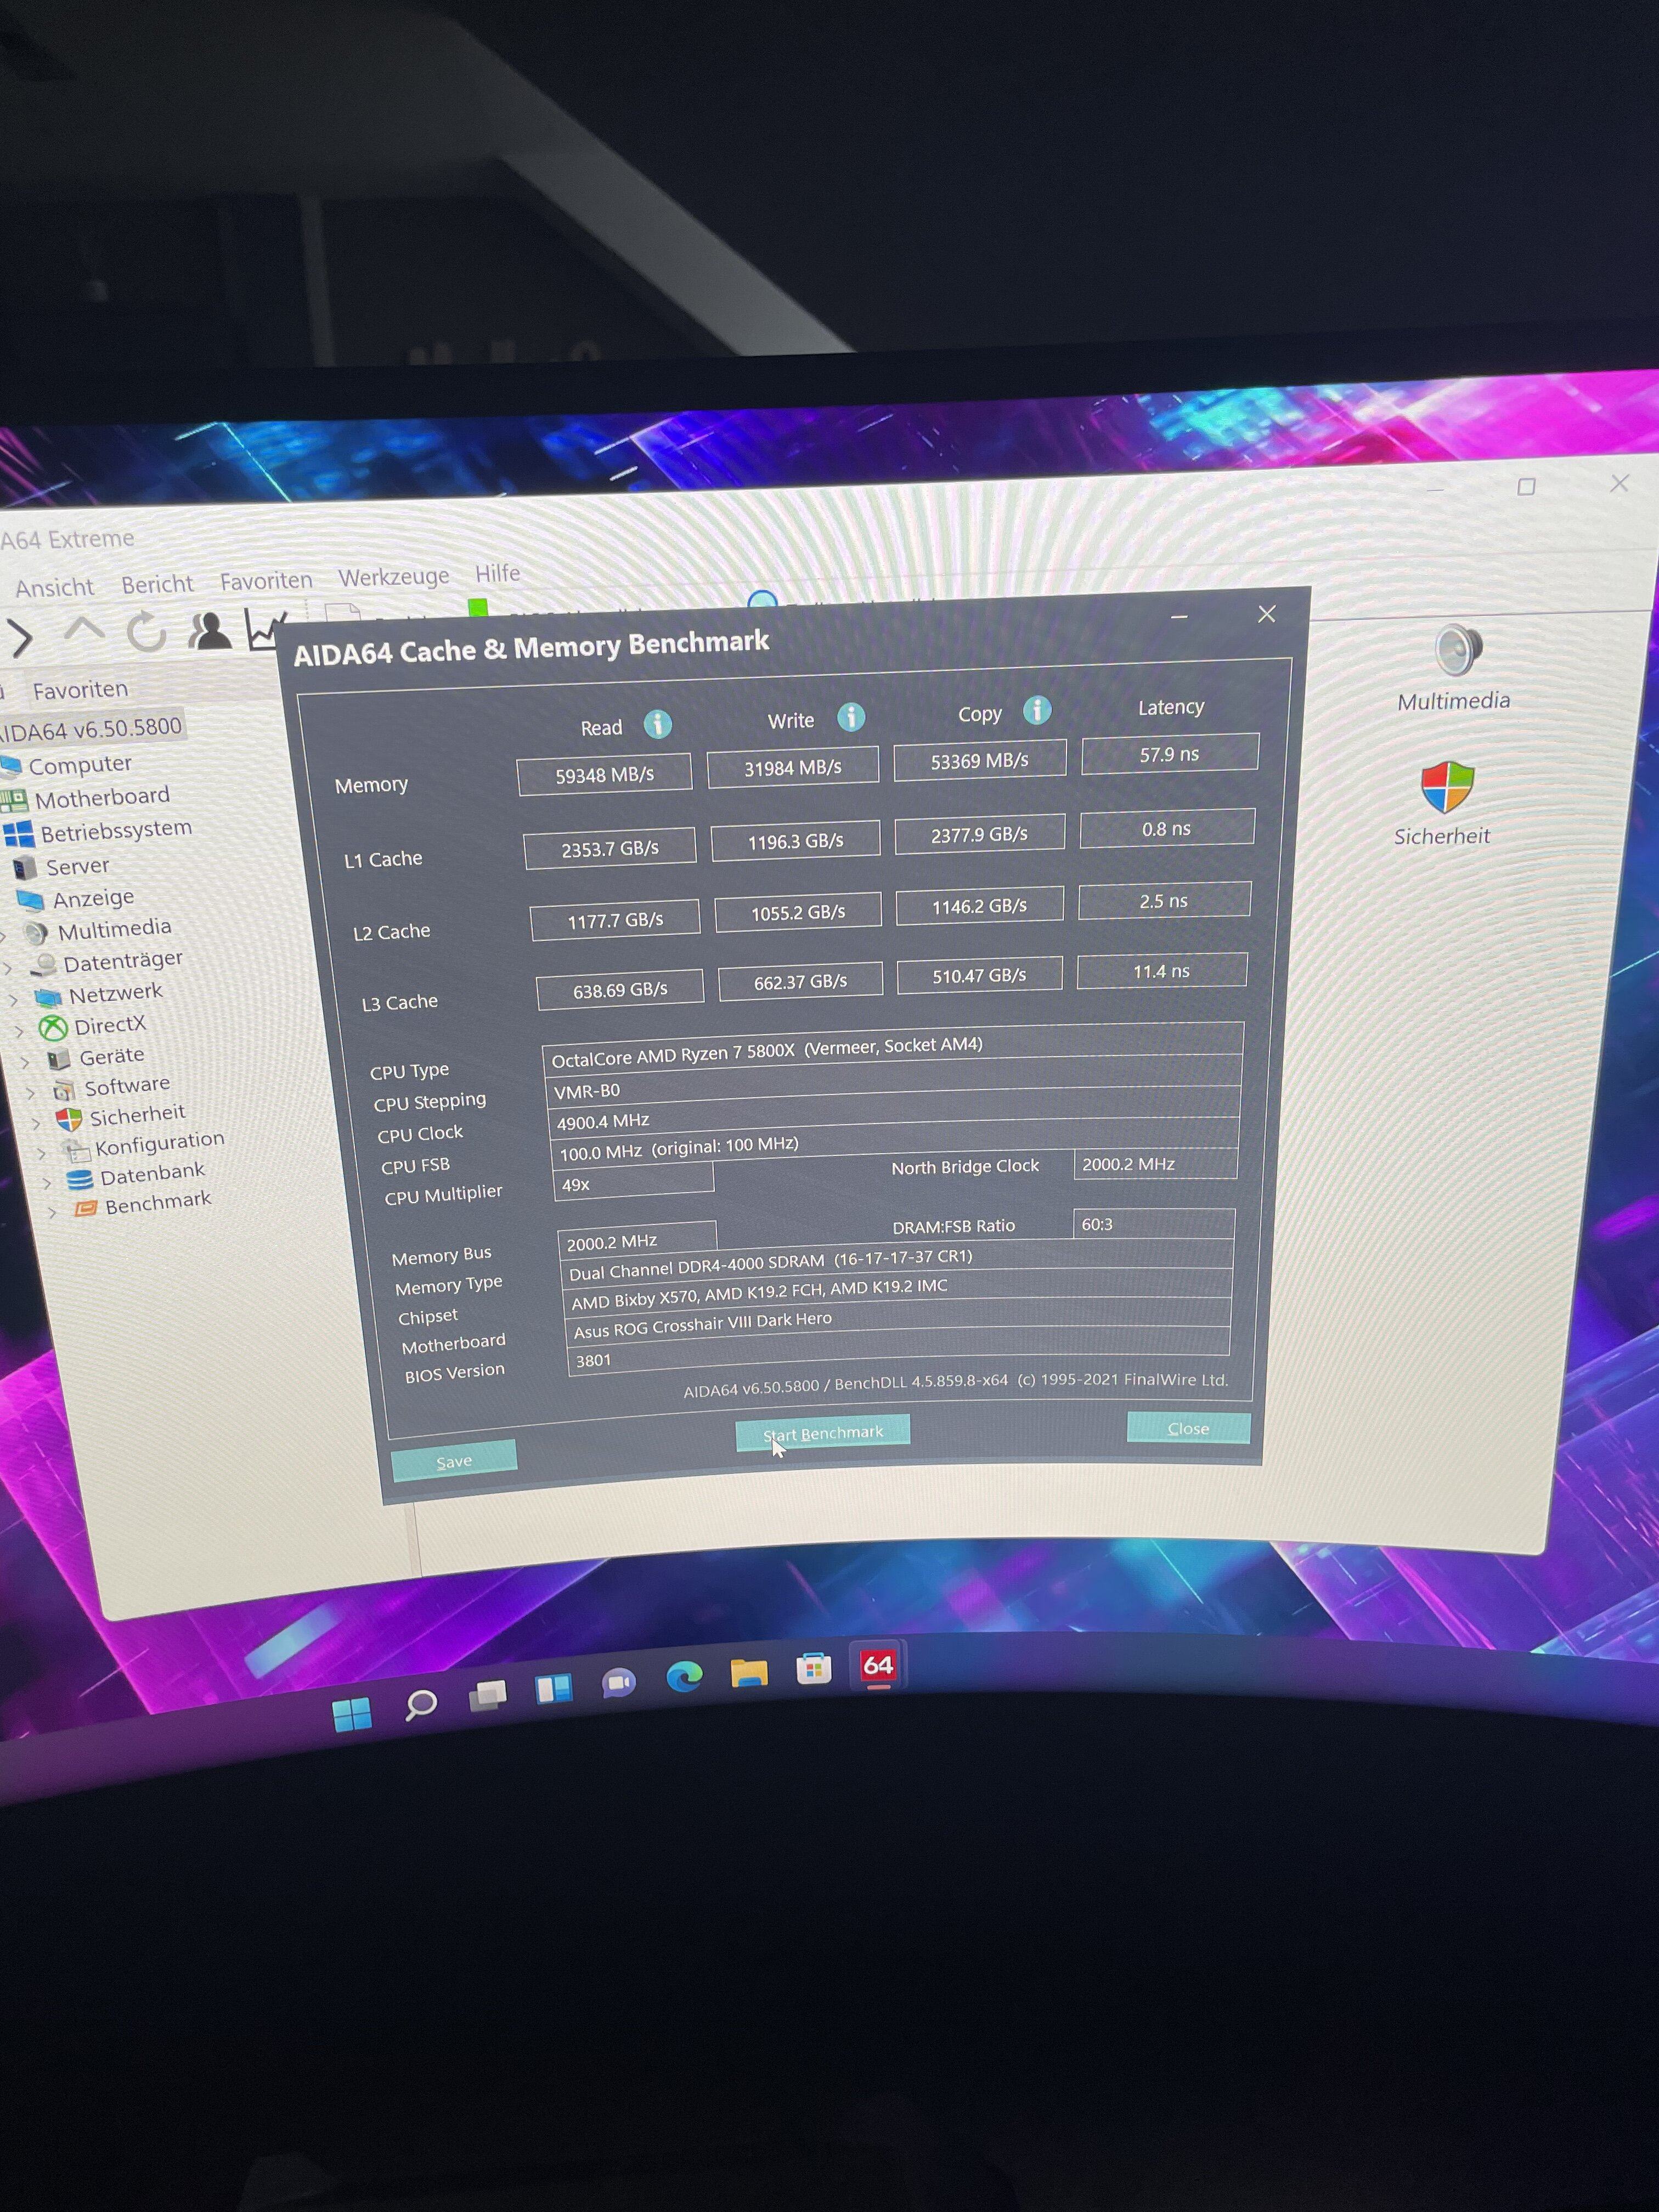Viewport: 1659px width, 2212px height.
Task: Expand the Benchmark tree node
Action: pyautogui.click(x=52, y=1212)
